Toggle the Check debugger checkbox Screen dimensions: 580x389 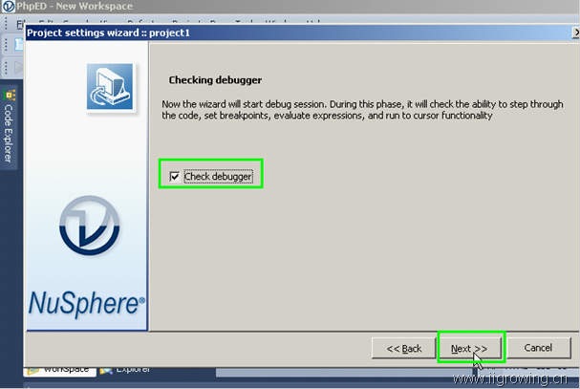pos(174,176)
